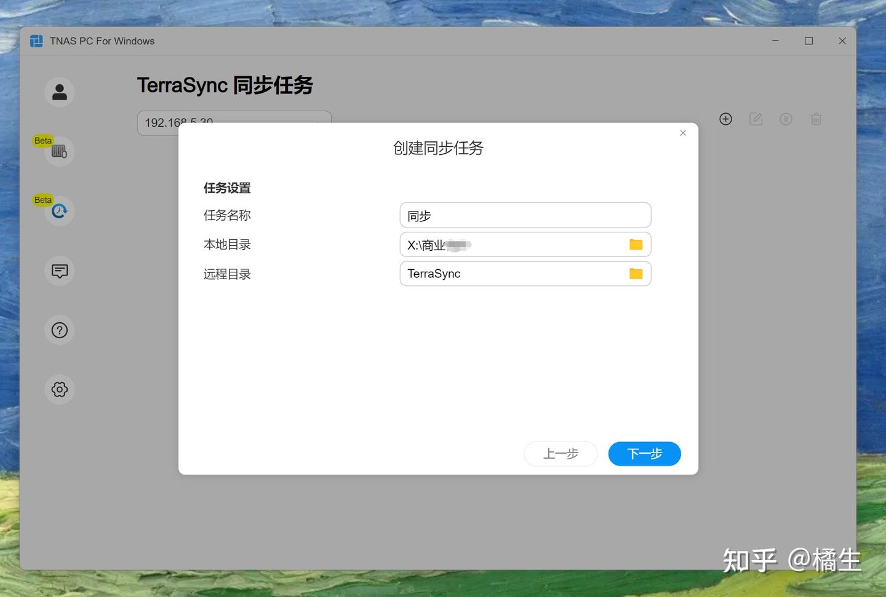
Task: Click the 上一步 button to go back
Action: (x=561, y=454)
